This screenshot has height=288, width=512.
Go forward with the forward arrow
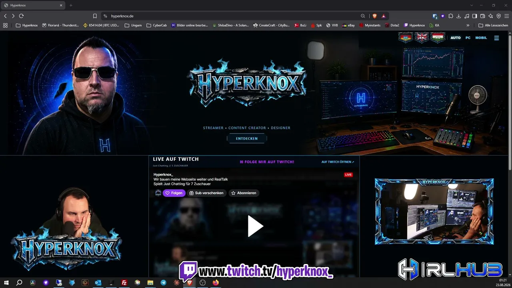click(13, 16)
